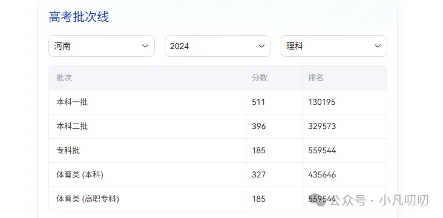Open the 理科 subject dropdown
Image resolution: width=443 pixels, height=218 pixels.
(x=333, y=46)
